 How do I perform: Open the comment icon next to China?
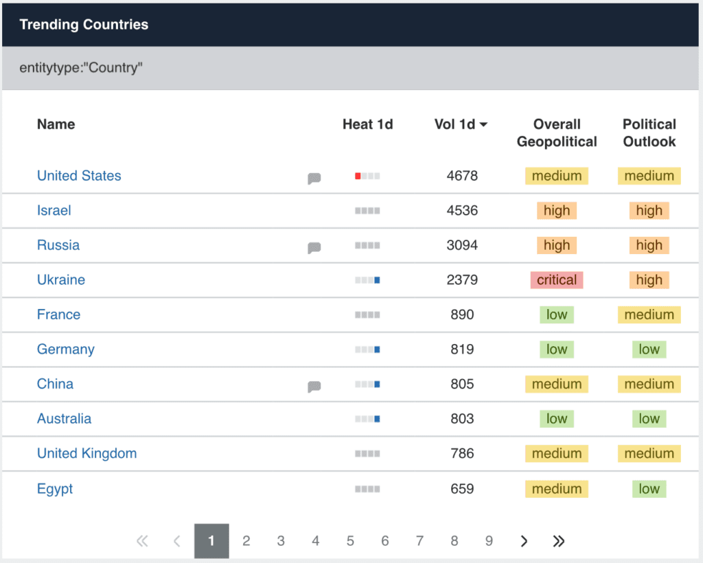click(x=314, y=387)
